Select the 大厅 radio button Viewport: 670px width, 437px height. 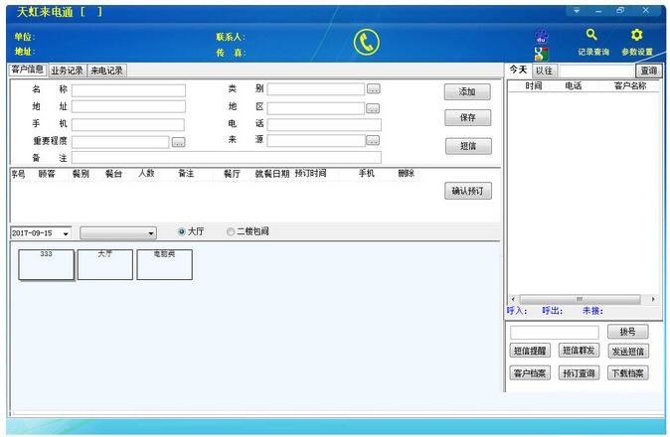click(x=182, y=231)
